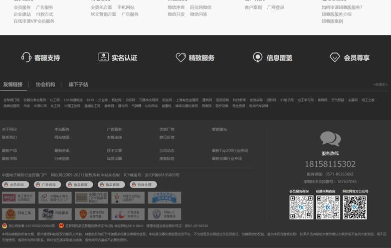This screenshot has width=391, height=248.
Task: Open the 最新Top200行业热词 link
Action: coord(230,150)
